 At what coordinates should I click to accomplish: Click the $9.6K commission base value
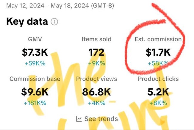point(35,92)
